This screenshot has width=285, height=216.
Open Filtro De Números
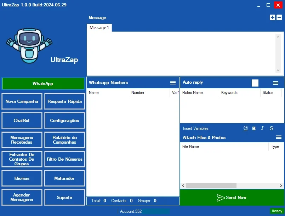coord(64,159)
